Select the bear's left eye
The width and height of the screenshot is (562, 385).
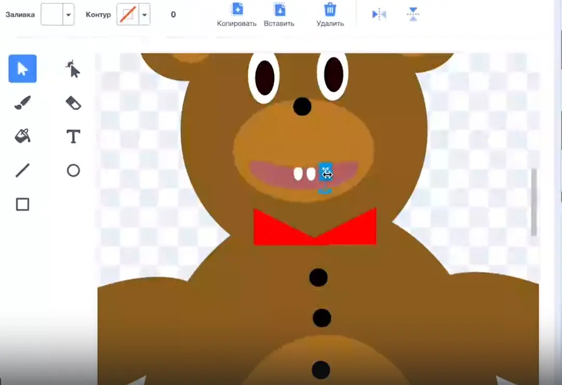pos(264,78)
